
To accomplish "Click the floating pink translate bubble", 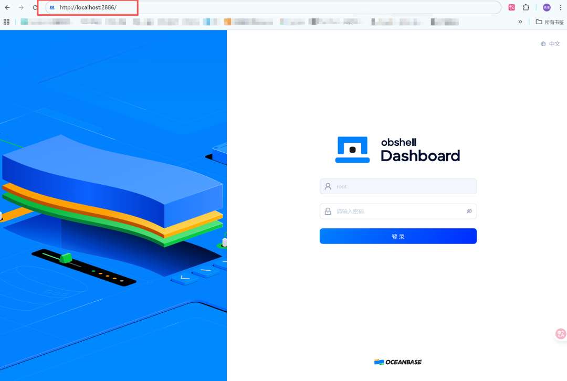I will [561, 334].
